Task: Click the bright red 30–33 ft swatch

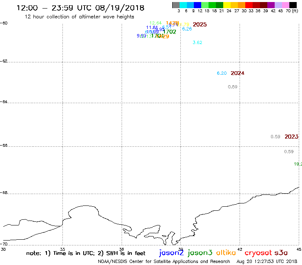Action: [249, 5]
